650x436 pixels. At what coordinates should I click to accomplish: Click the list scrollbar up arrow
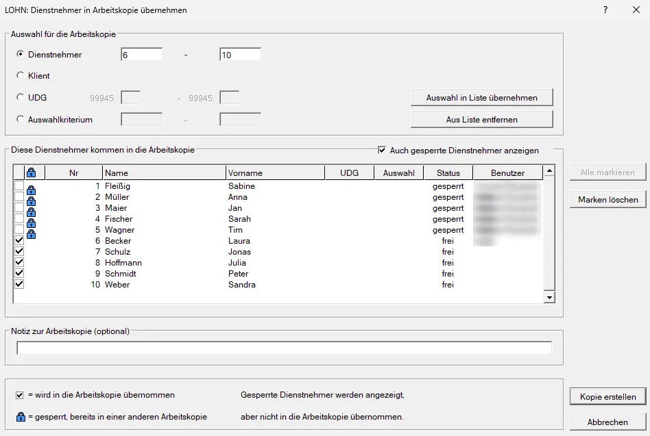tap(549, 170)
